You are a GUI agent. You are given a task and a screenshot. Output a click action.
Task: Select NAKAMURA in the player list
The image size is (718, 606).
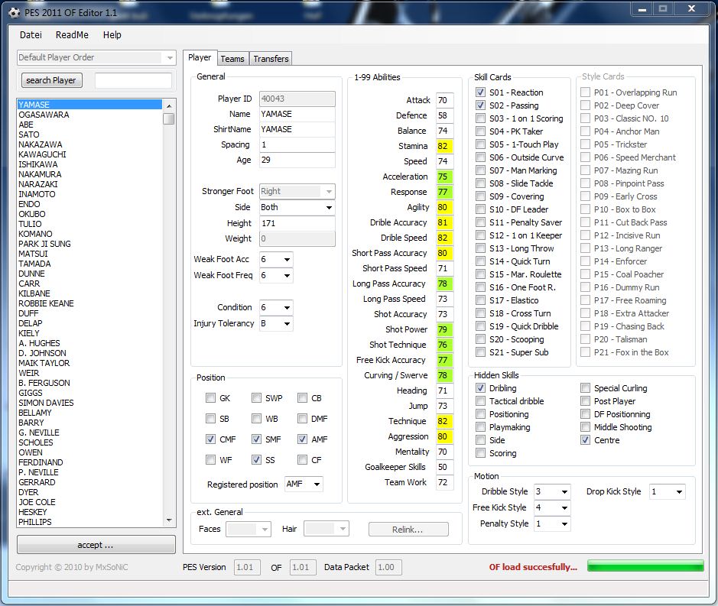[x=89, y=174]
